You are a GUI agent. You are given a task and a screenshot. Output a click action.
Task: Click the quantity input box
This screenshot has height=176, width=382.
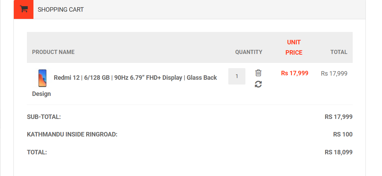[237, 76]
